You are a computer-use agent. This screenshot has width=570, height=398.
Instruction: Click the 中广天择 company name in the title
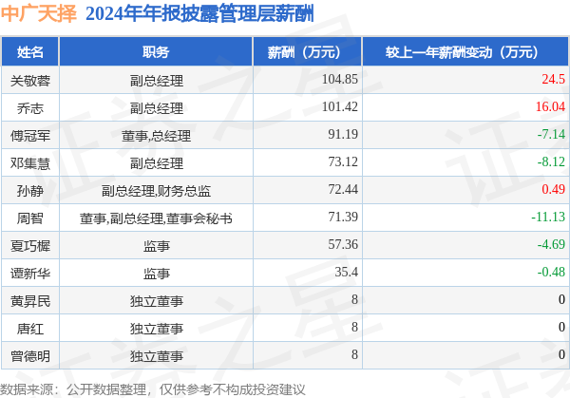coord(39,14)
